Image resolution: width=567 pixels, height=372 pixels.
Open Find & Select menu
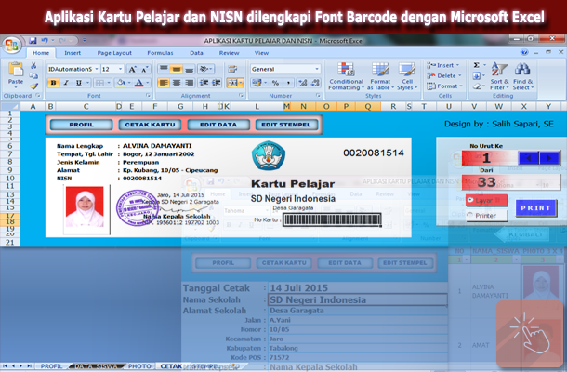point(523,76)
